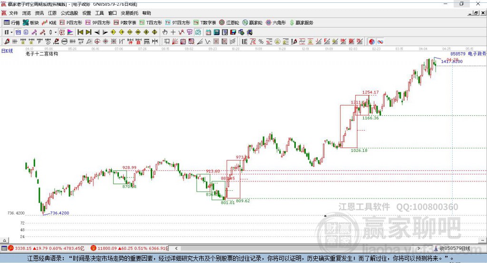This screenshot has height=263, width=487.
Task: Open the 设置 menu
Action: 87,13
